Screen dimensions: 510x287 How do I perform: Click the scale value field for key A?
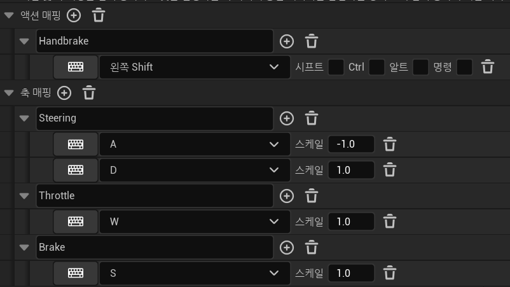(351, 144)
